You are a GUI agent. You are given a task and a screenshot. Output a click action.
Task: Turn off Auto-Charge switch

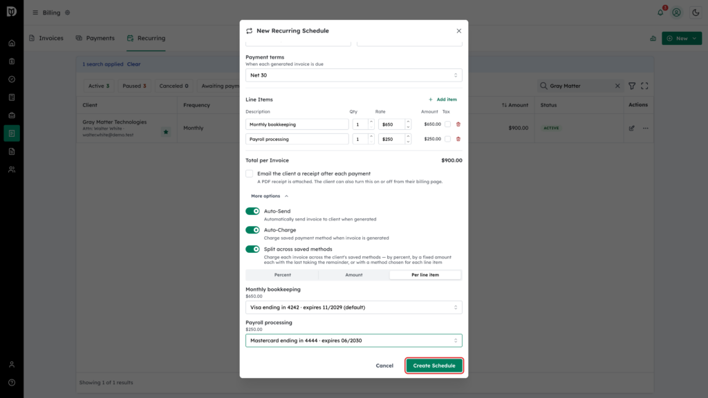[252, 230]
